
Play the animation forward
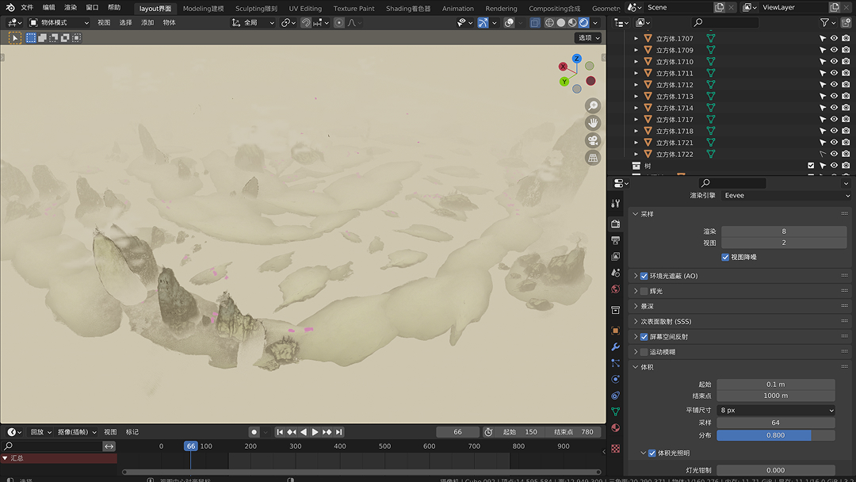pyautogui.click(x=315, y=432)
